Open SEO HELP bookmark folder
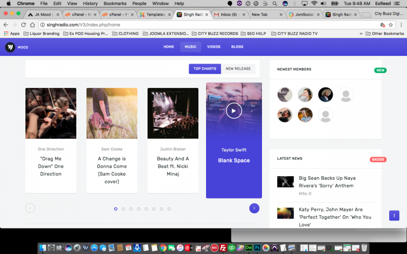407x254 pixels. [x=253, y=34]
